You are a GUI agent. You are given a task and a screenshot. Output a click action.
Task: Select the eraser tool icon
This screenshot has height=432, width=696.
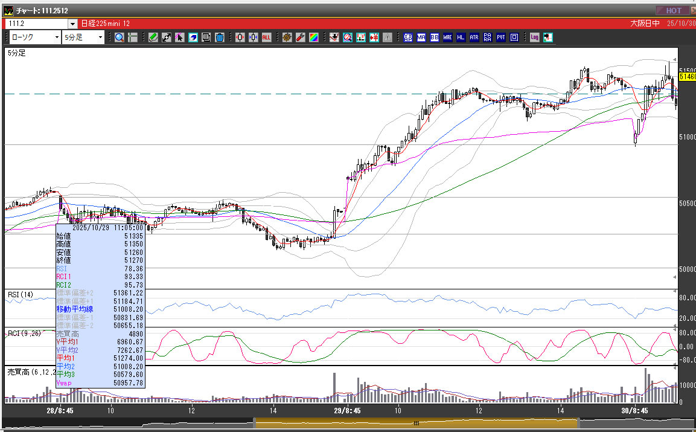click(x=193, y=37)
